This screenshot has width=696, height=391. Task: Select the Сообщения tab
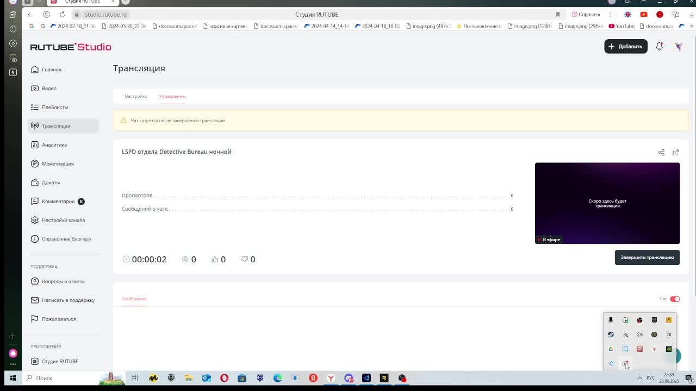(x=134, y=299)
